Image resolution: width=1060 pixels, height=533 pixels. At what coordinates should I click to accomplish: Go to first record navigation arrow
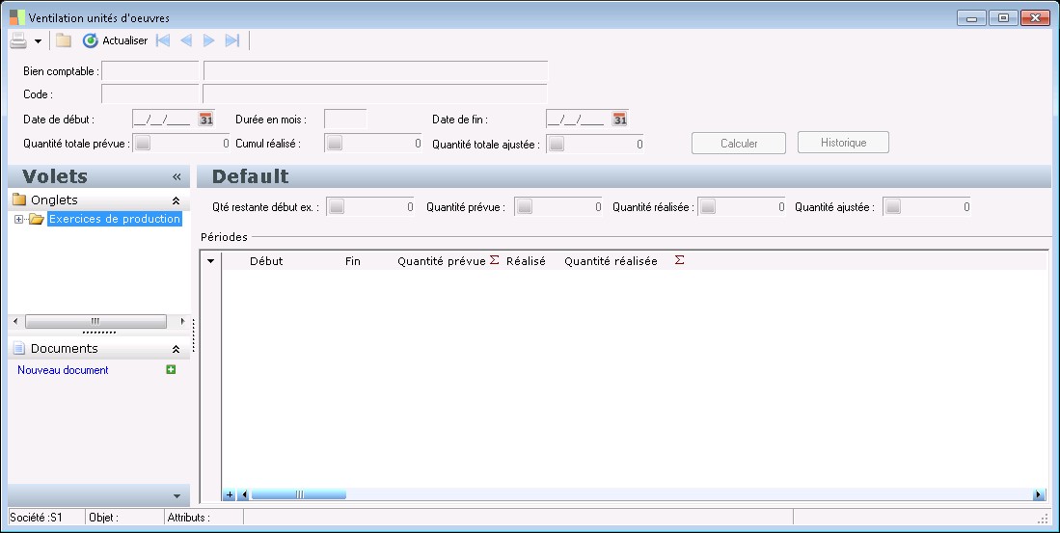coord(163,40)
